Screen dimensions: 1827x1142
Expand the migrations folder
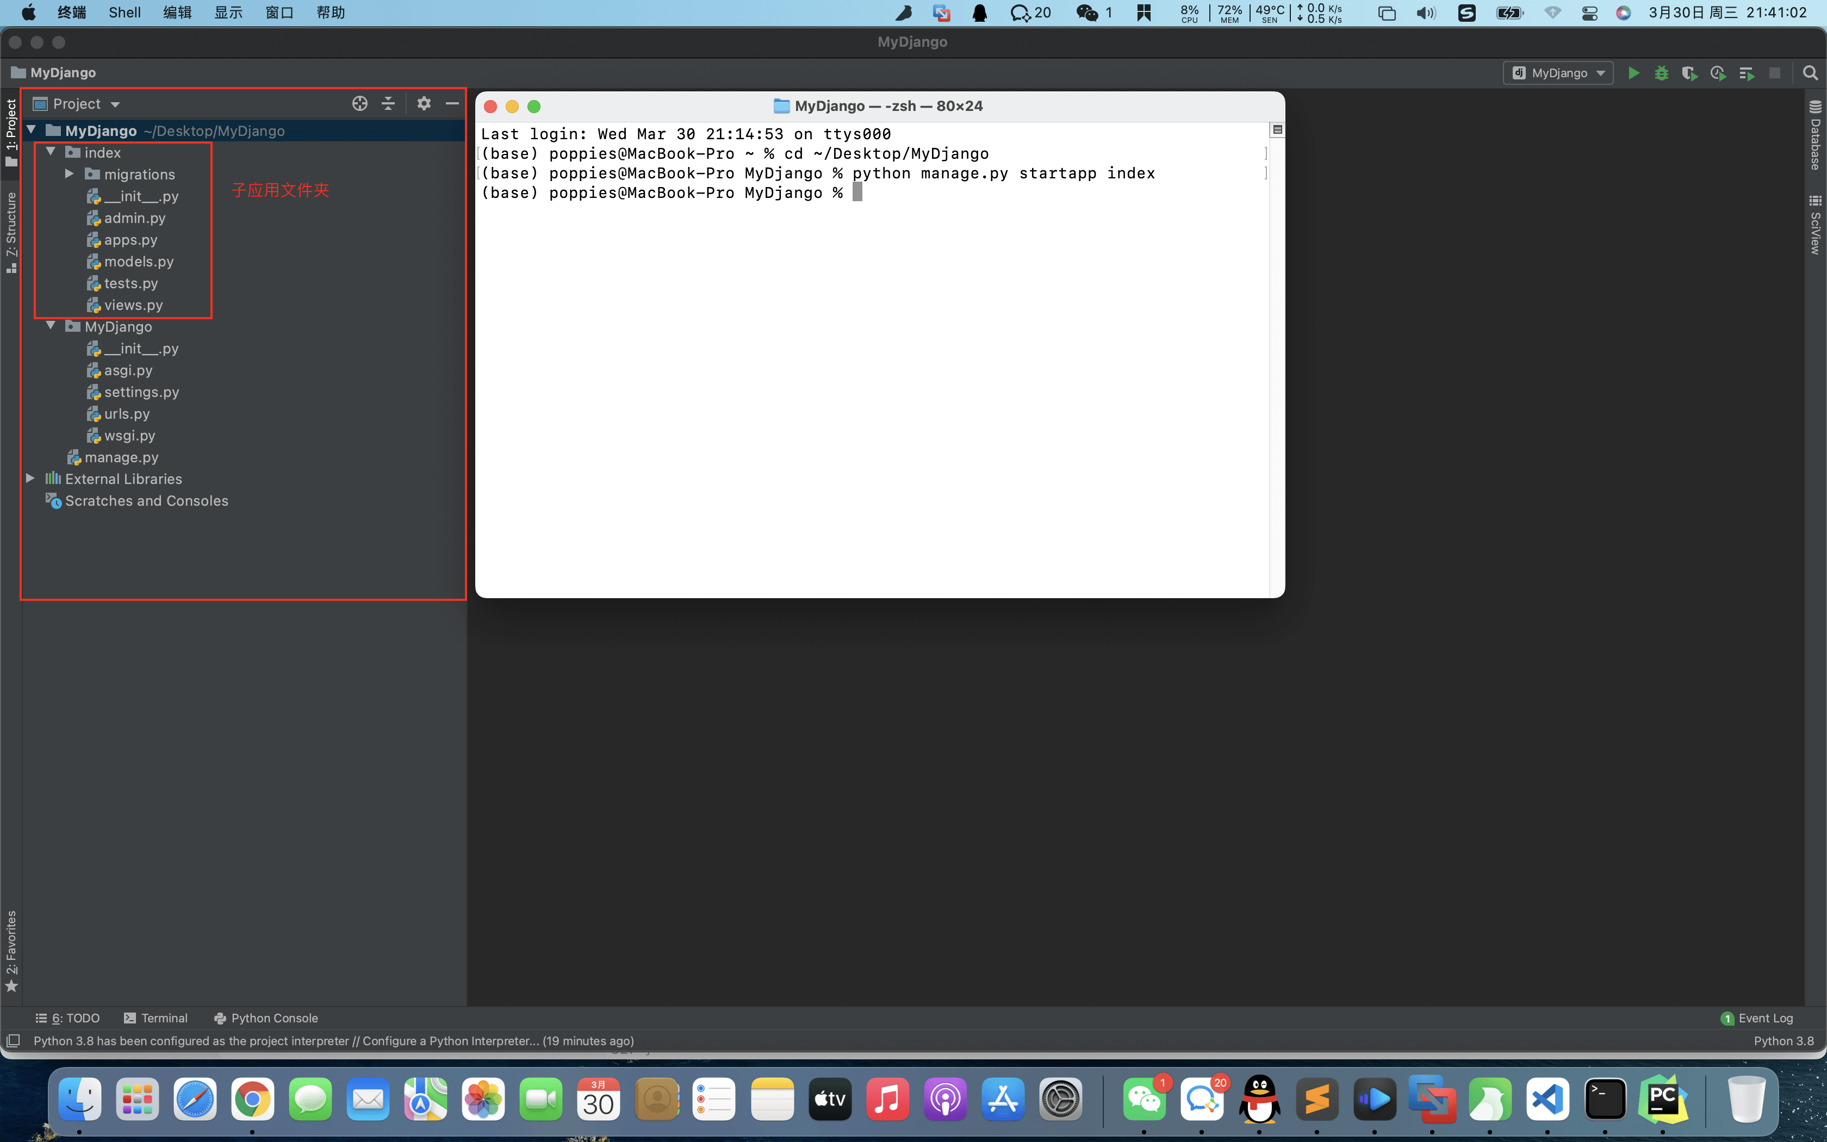[70, 175]
